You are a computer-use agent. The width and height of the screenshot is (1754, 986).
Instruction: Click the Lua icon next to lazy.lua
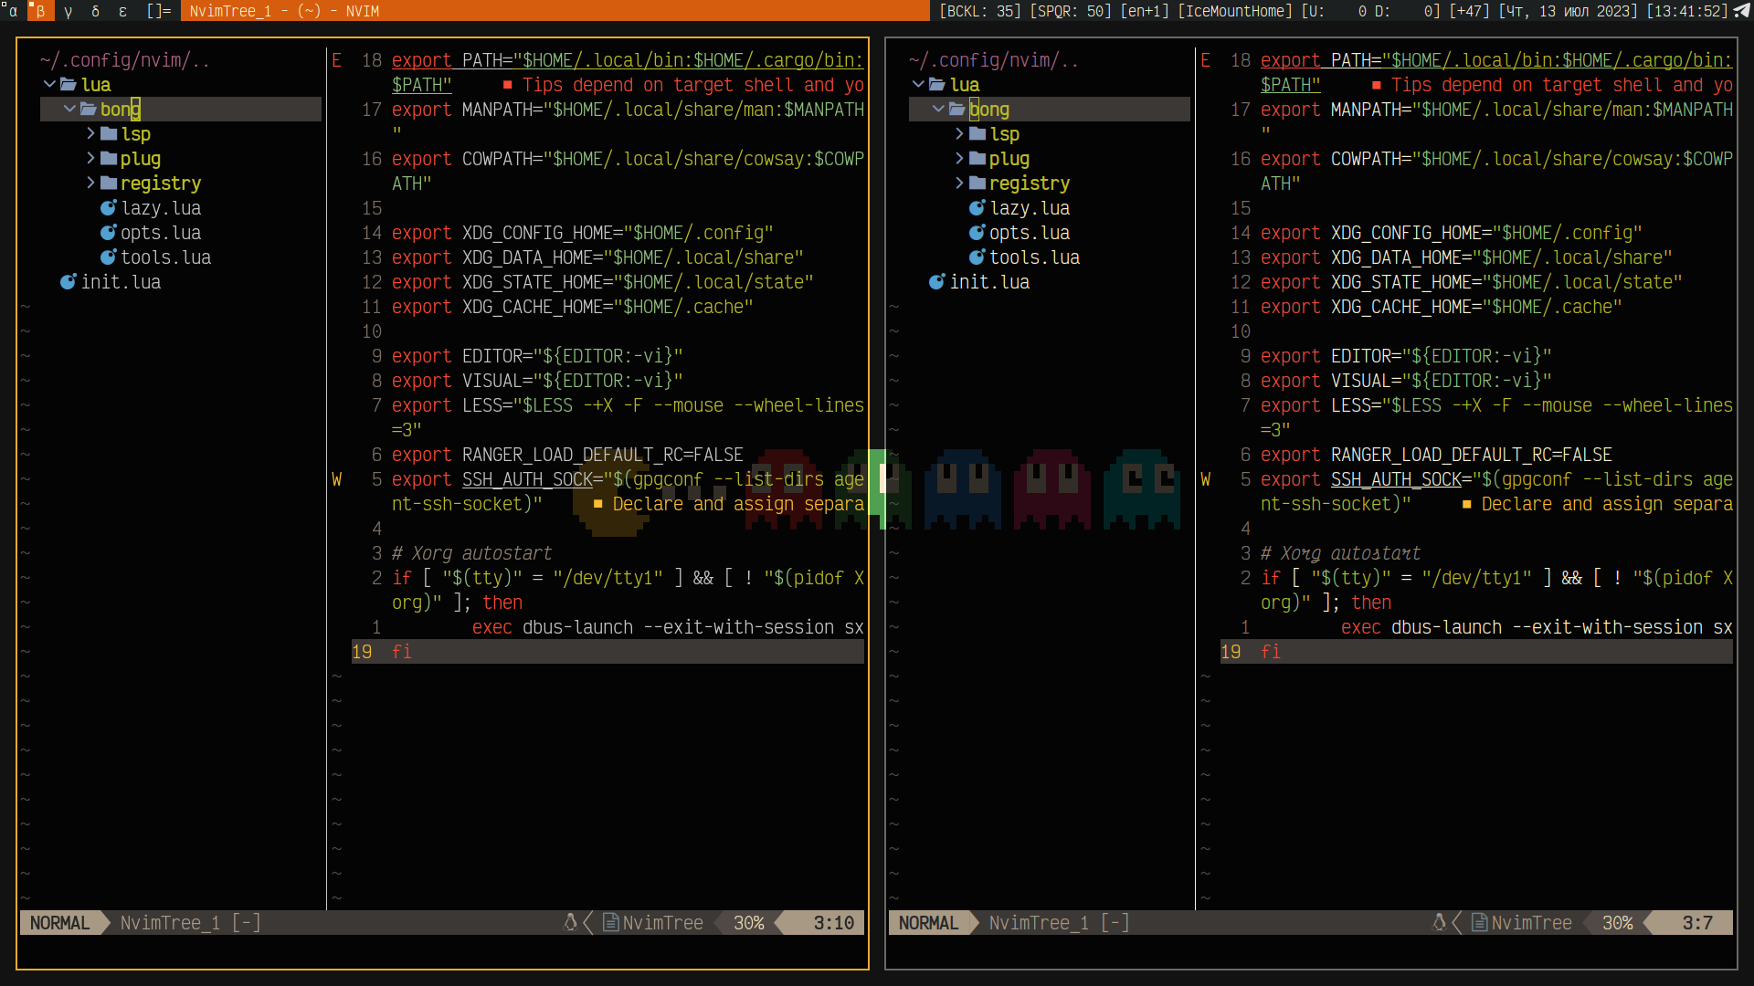click(x=108, y=208)
